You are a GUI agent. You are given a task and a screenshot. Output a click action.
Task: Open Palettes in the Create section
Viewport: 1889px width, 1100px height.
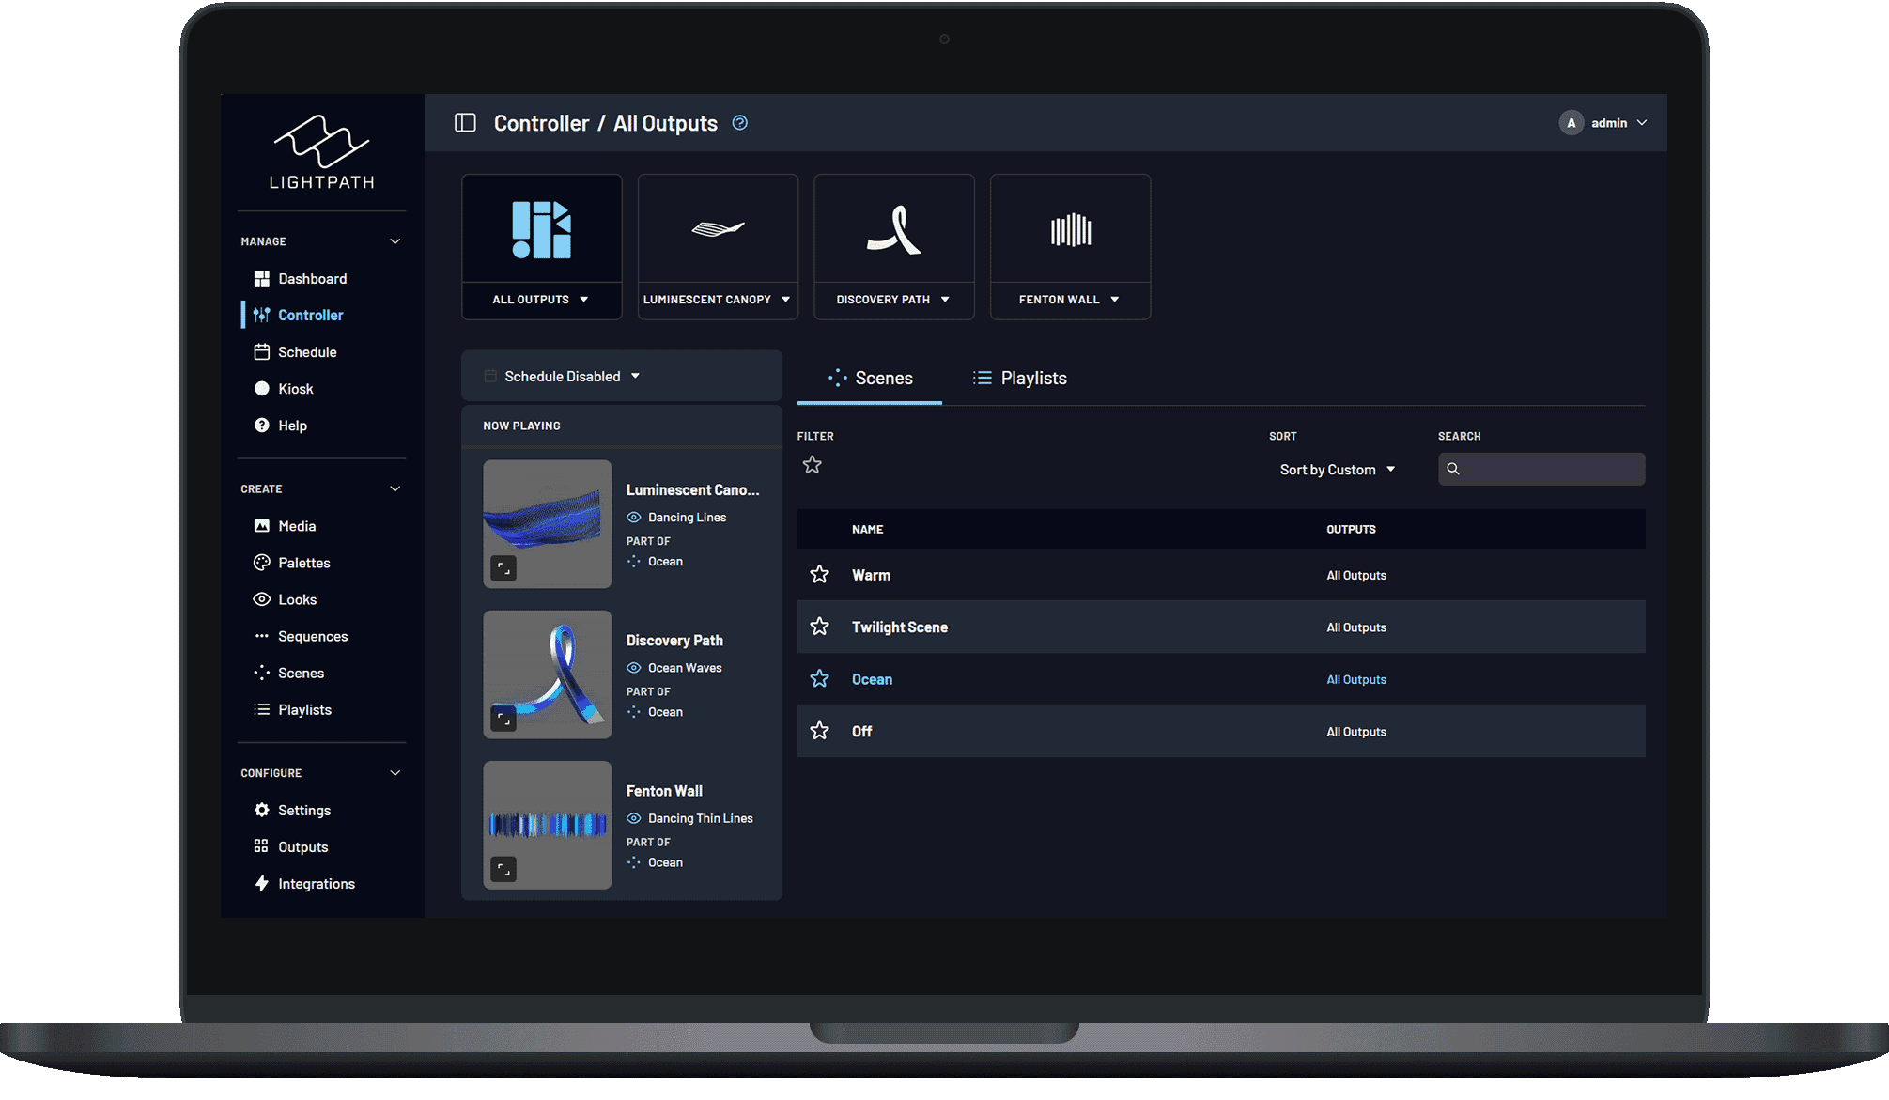pyautogui.click(x=303, y=563)
